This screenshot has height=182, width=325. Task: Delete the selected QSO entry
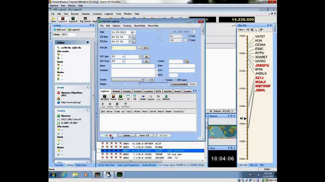pyautogui.click(x=110, y=105)
